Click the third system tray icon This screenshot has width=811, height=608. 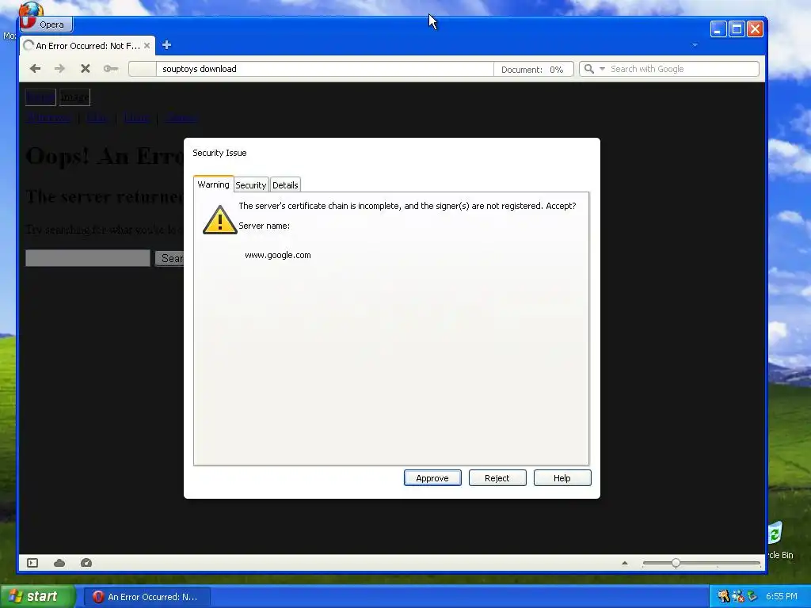752,596
